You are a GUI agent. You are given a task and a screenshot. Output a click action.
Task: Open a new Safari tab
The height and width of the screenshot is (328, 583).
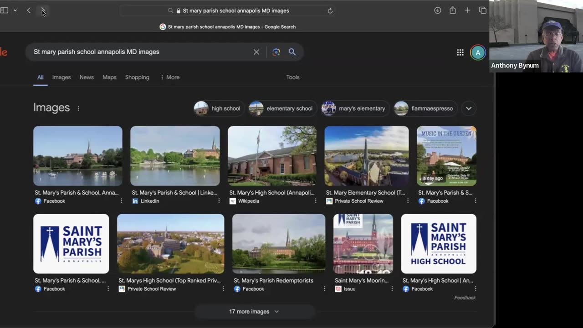coord(467,10)
